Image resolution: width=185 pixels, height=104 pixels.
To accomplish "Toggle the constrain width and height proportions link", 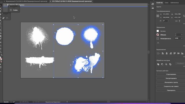I will click(184, 16).
